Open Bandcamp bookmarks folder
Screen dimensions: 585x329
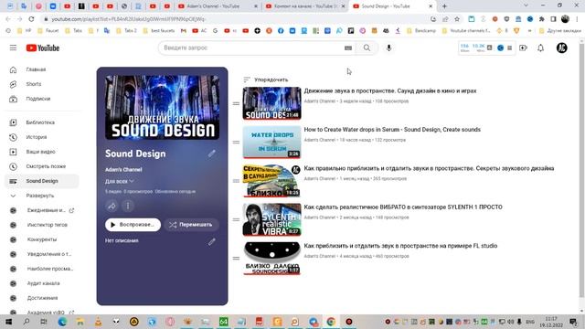[x=421, y=30]
